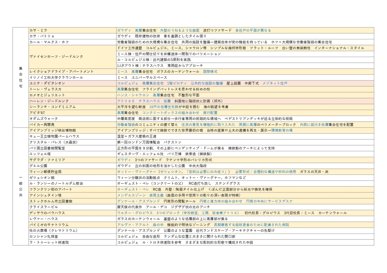The image size is (387, 273).
Task: Click 摩天楼の代表作 description
Action: (x=245, y=207)
